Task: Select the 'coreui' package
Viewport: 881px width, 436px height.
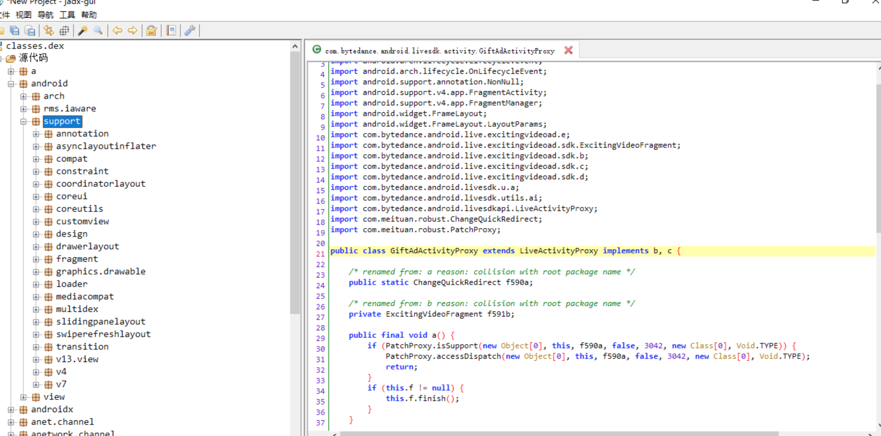Action: coord(72,197)
